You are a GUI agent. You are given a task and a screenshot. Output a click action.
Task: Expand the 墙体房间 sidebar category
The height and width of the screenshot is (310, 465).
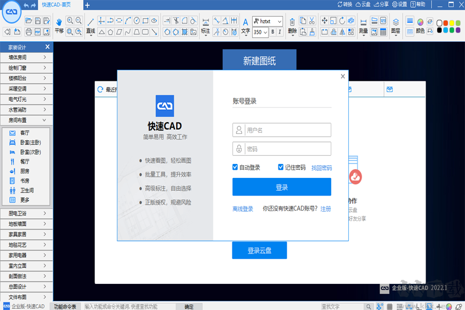(x=27, y=57)
